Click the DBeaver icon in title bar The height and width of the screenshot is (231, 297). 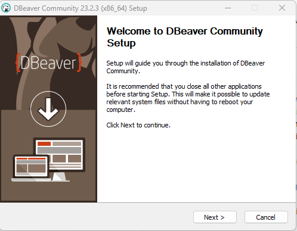coord(6,8)
